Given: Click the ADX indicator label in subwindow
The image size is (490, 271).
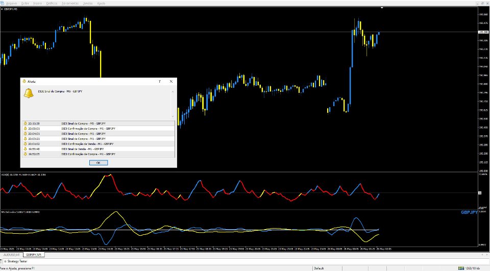Looking at the screenshot, I should click(x=23, y=175).
